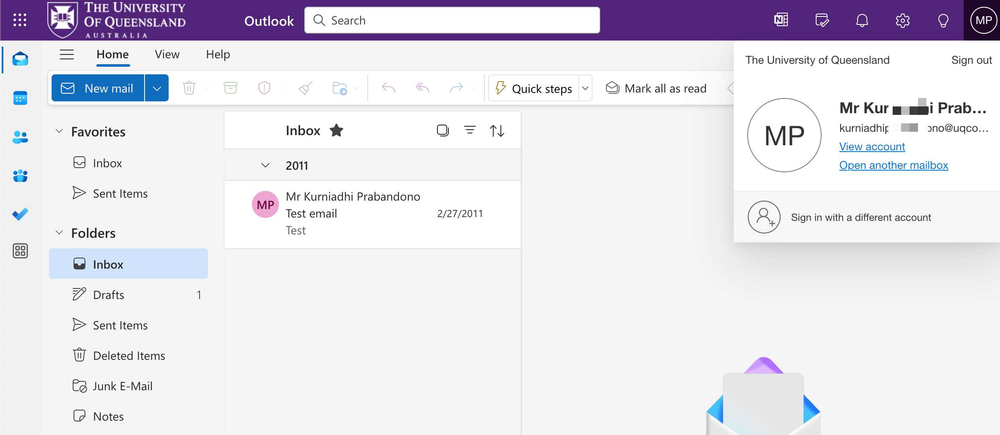Screen dimensions: 1000x435
Task: Open the To Do checkmark app
Action: click(20, 214)
